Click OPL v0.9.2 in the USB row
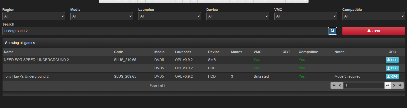The height and width of the screenshot is (108, 407). (184, 68)
